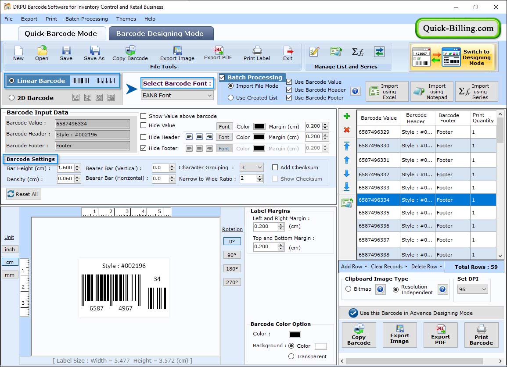Viewport: 507px width, 367px height.
Task: Click the move row to bottom arrow
Action: [x=347, y=186]
